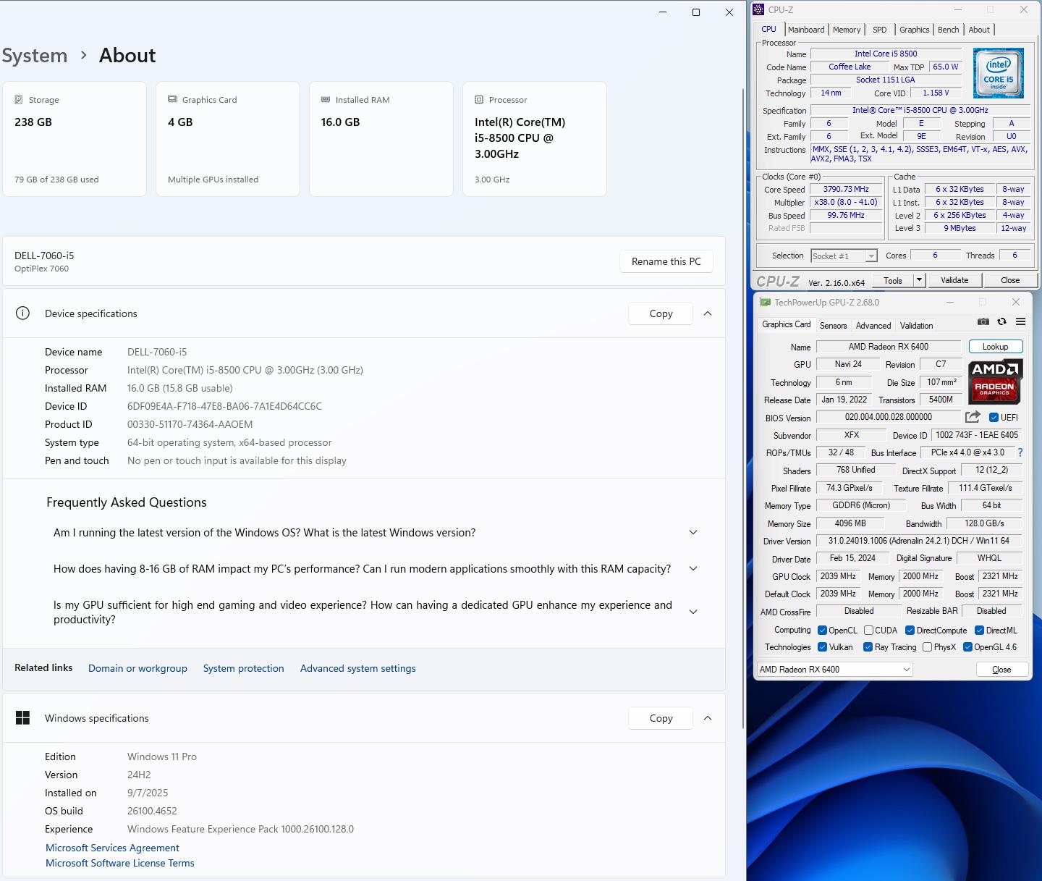The width and height of the screenshot is (1042, 881).
Task: Click the Core Speed value 3790.73 MHz
Action: click(x=846, y=189)
